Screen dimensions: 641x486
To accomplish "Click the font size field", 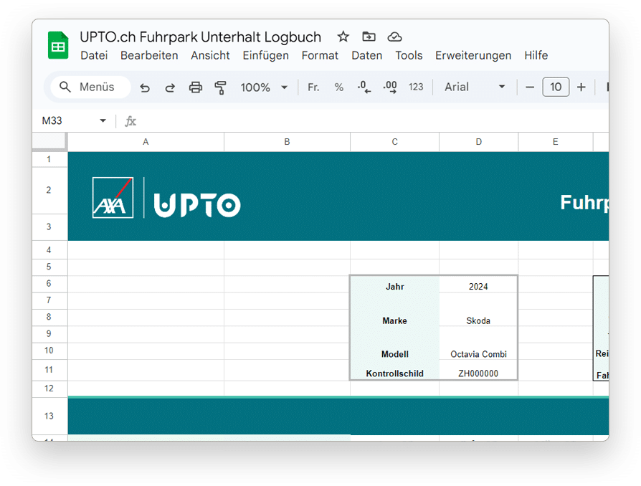I will 556,87.
